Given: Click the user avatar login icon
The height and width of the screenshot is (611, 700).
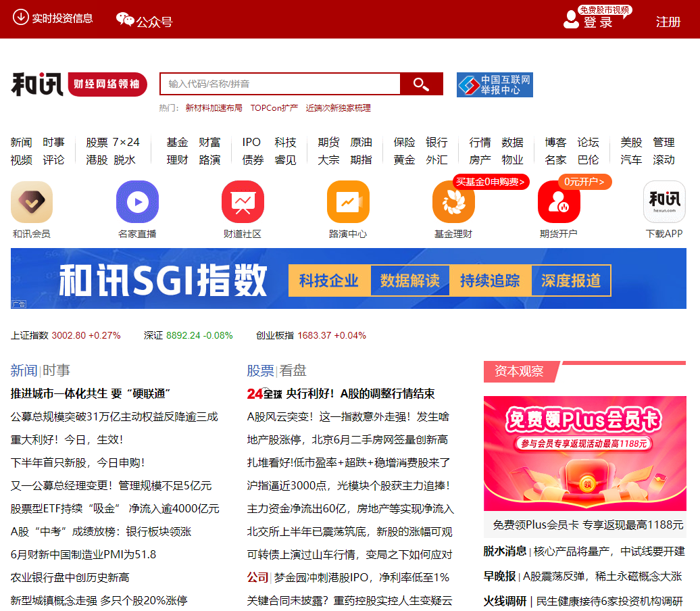Looking at the screenshot, I should pyautogui.click(x=571, y=19).
